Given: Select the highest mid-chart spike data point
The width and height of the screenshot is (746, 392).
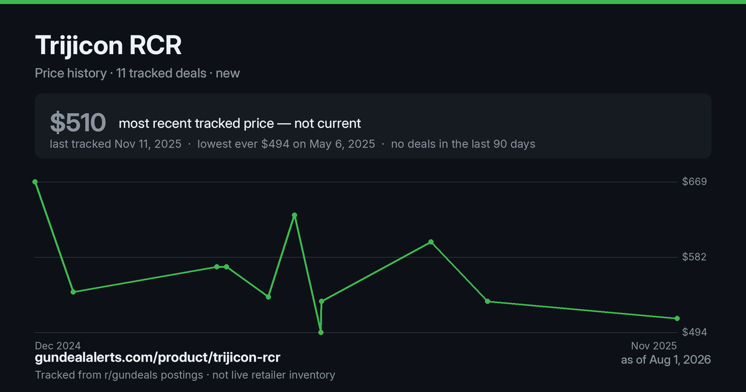Looking at the screenshot, I should tap(295, 215).
